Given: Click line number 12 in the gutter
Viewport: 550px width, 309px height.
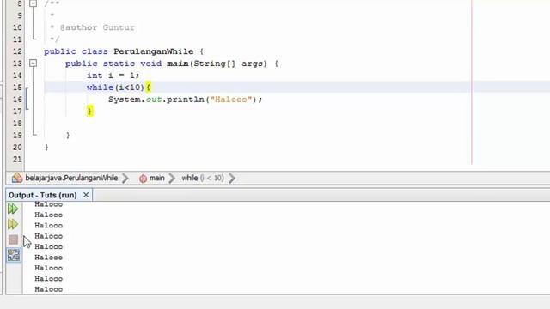Looking at the screenshot, I should coord(17,51).
